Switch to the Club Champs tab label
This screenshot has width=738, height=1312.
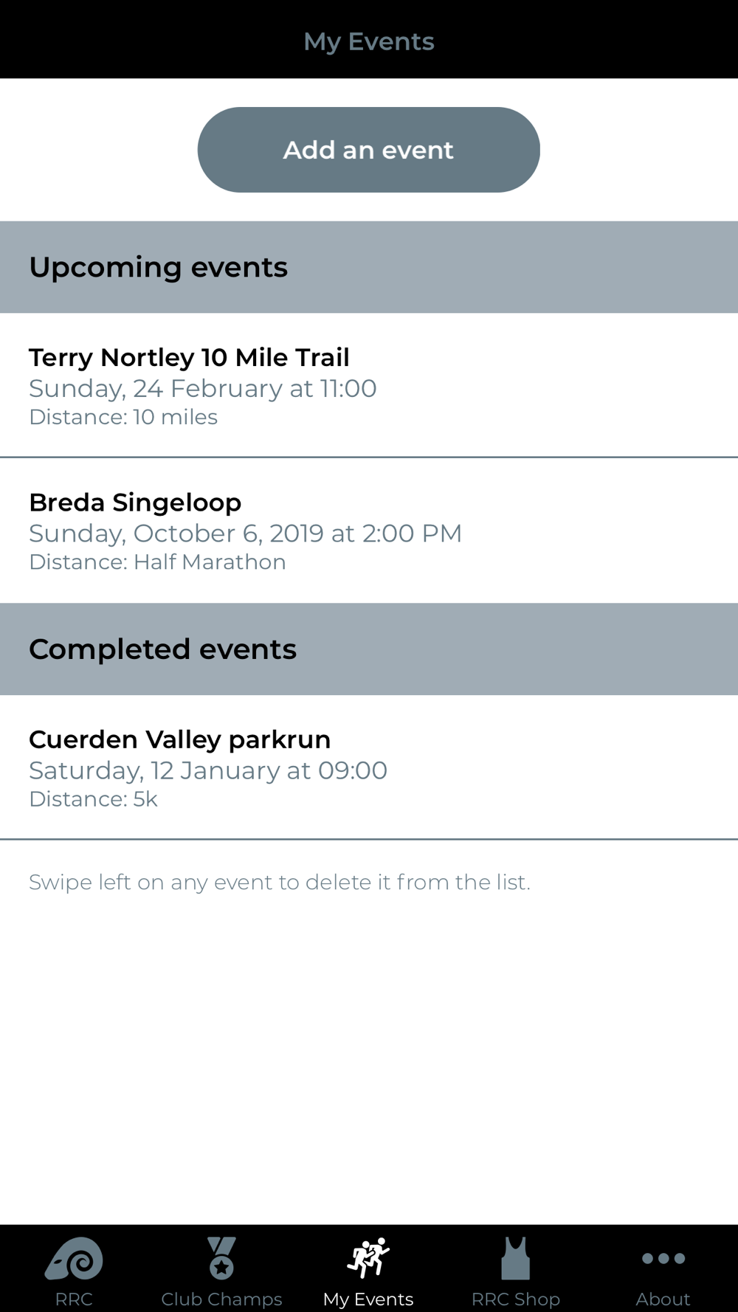pyautogui.click(x=221, y=1299)
